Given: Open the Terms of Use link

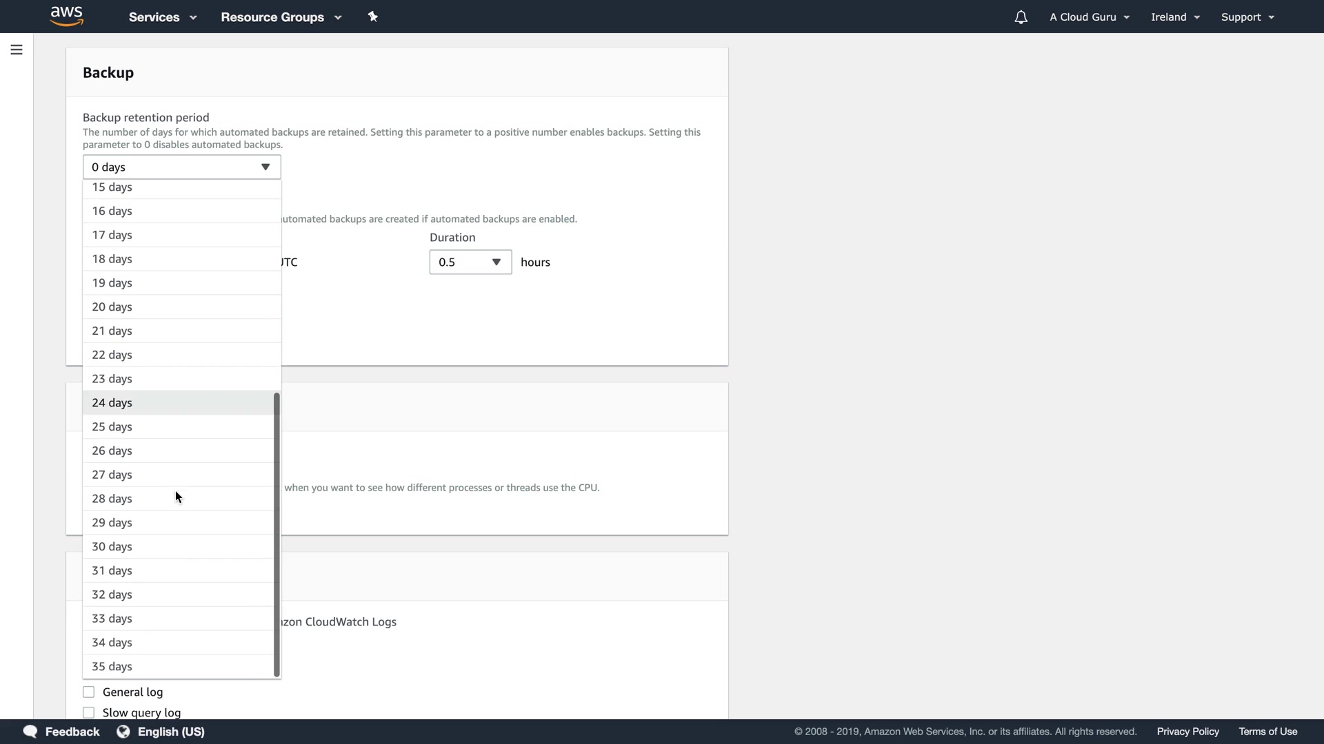Looking at the screenshot, I should 1267,732.
